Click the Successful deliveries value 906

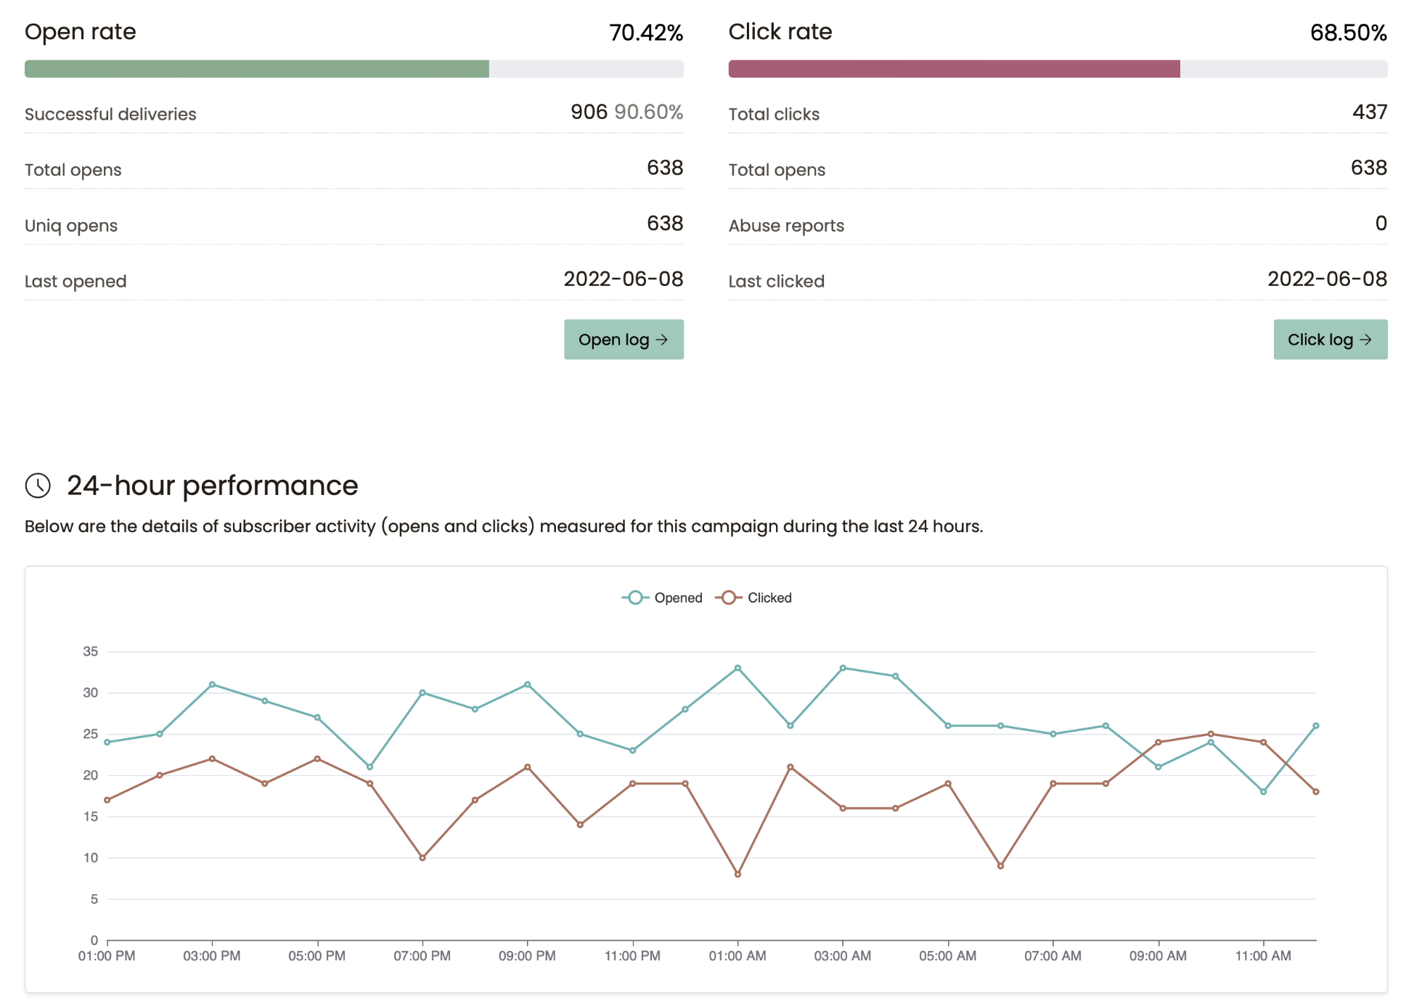(x=589, y=113)
